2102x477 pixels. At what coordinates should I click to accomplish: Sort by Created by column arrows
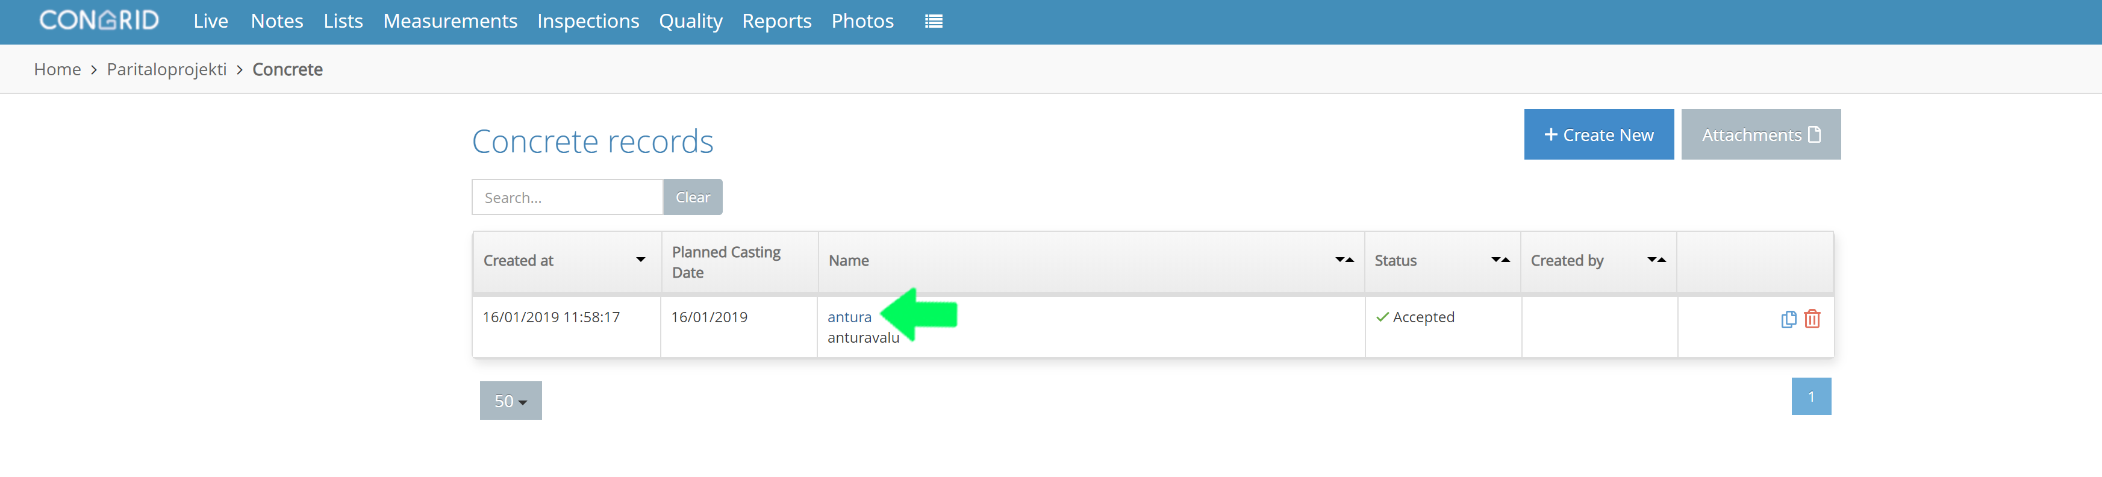click(1656, 260)
